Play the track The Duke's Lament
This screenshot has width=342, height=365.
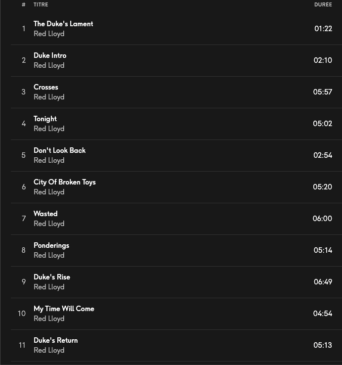click(63, 24)
